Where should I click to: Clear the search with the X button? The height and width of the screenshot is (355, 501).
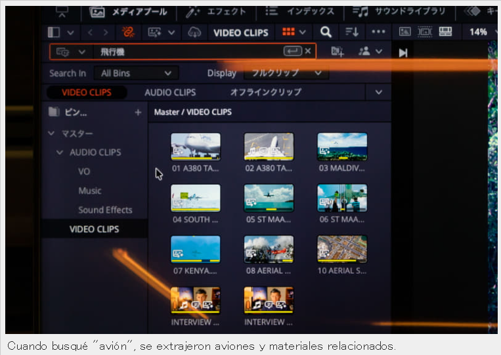click(x=308, y=51)
